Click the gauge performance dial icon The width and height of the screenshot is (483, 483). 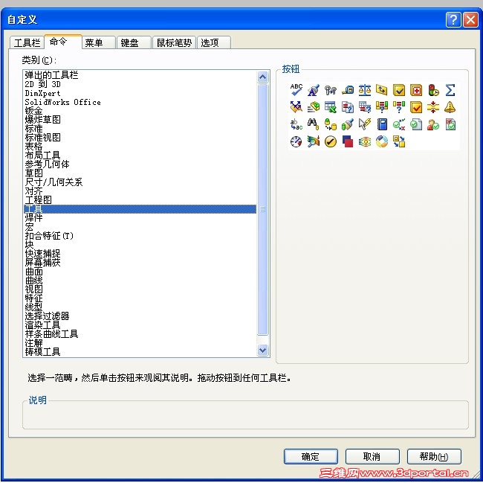tap(296, 141)
